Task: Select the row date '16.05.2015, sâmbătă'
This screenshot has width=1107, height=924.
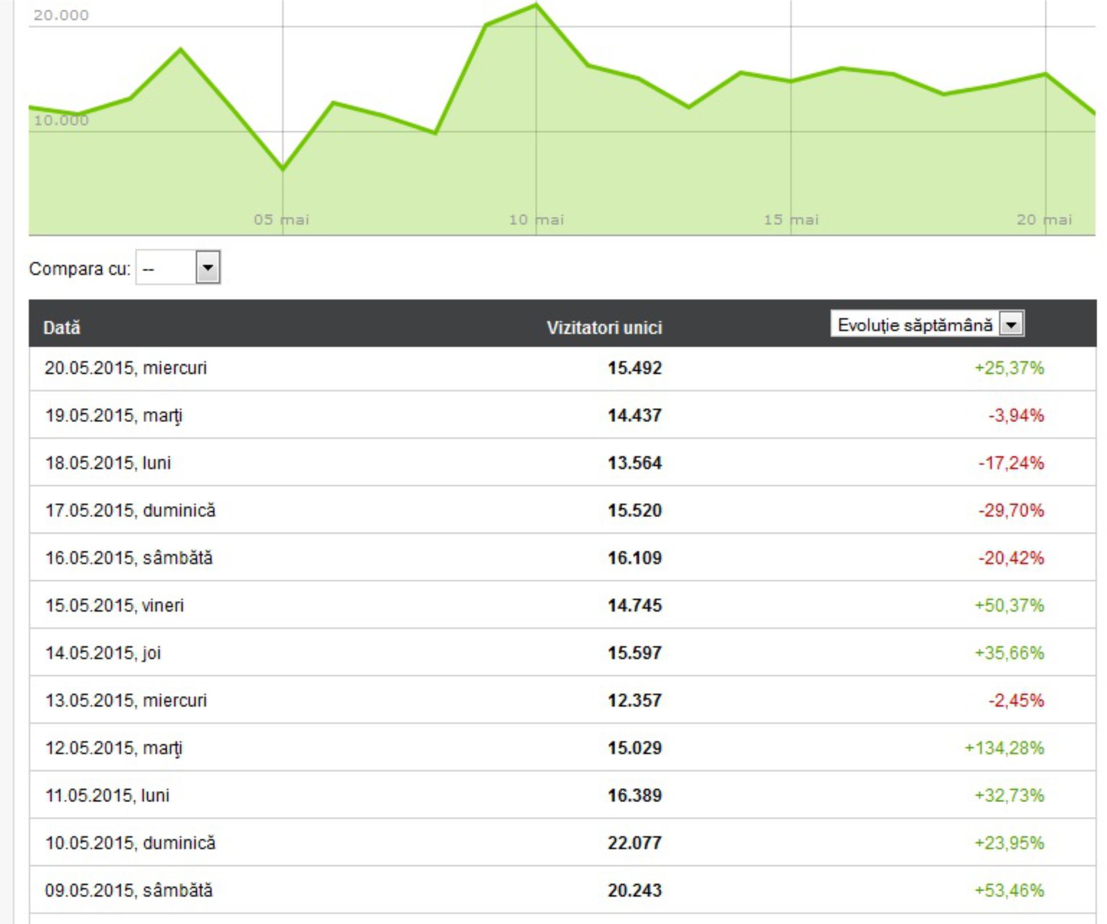Action: click(x=128, y=558)
